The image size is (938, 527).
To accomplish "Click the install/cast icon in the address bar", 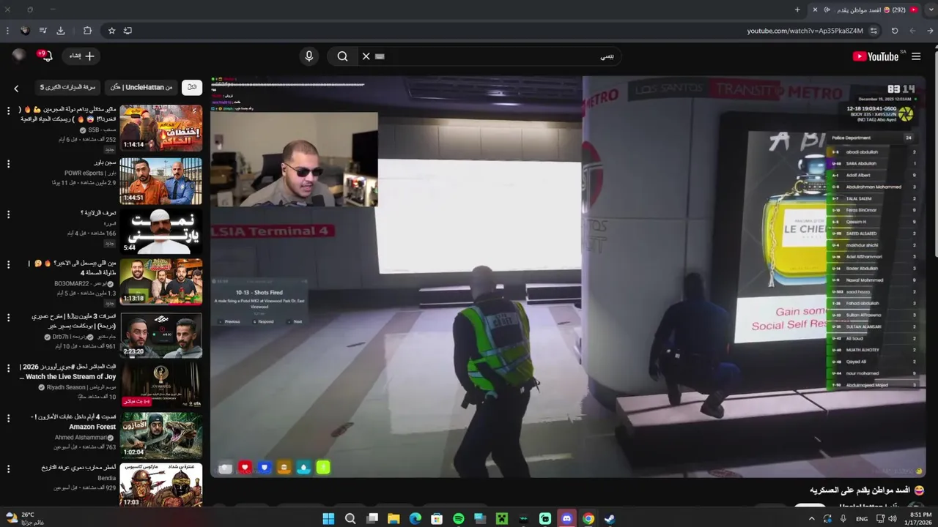I will [128, 31].
